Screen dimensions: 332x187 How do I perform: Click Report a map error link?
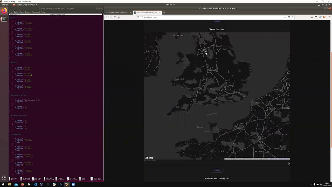pyautogui.click(x=284, y=159)
